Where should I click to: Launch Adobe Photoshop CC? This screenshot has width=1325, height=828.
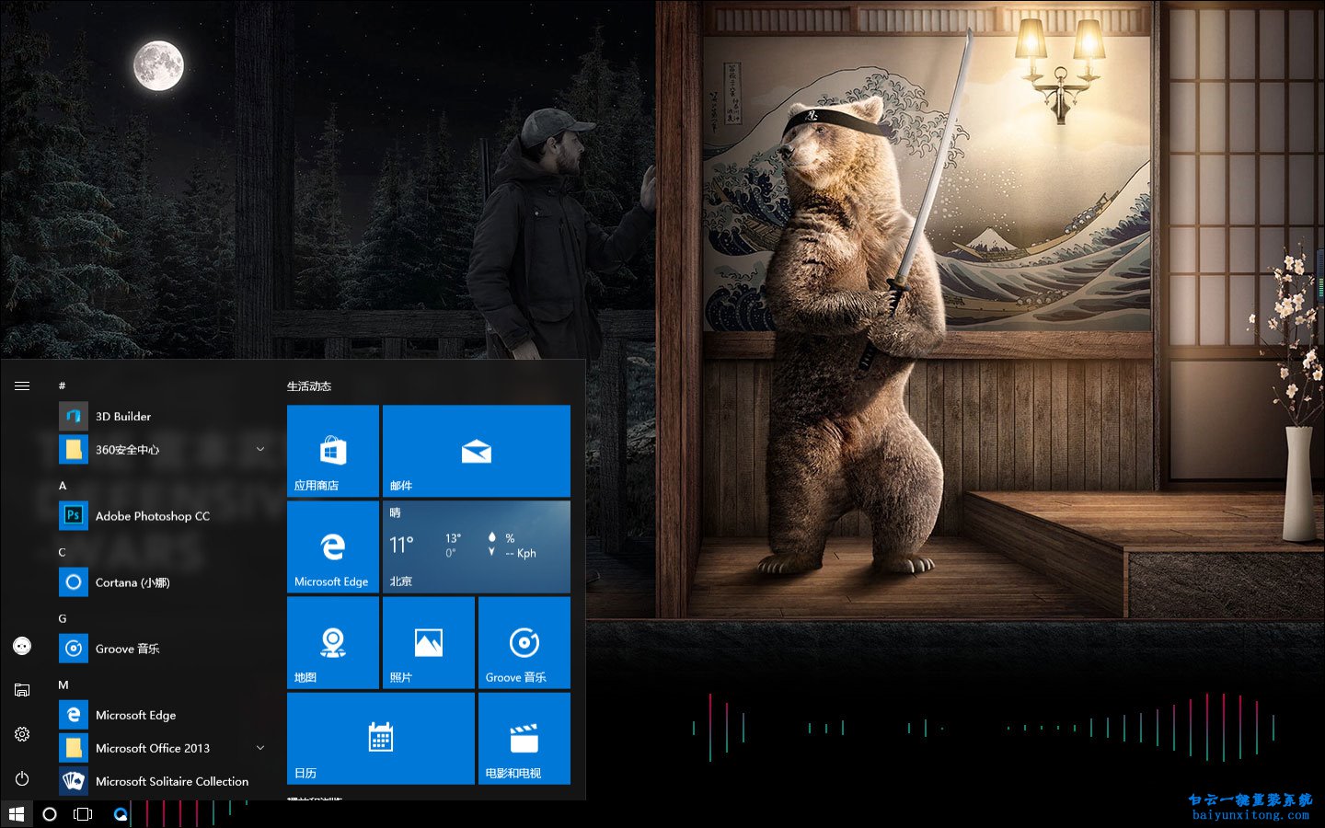pyautogui.click(x=152, y=516)
